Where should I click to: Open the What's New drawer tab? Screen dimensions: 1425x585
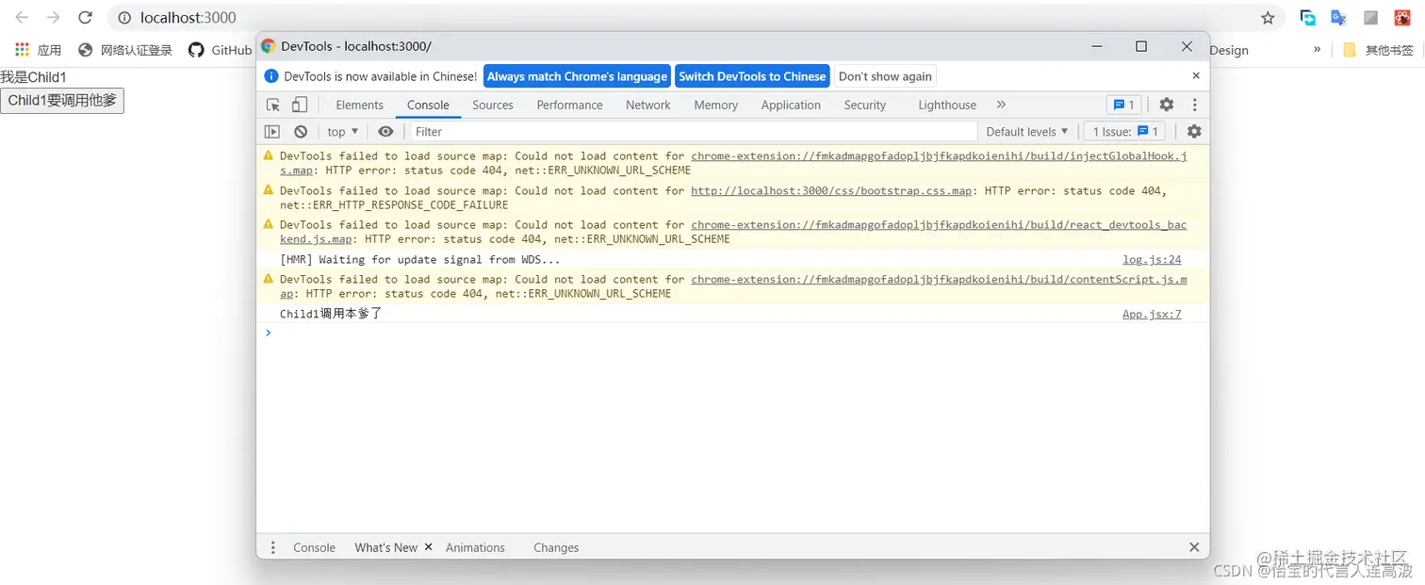tap(385, 547)
